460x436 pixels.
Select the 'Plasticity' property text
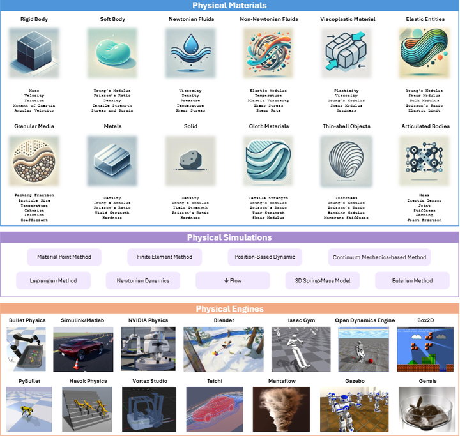point(346,91)
